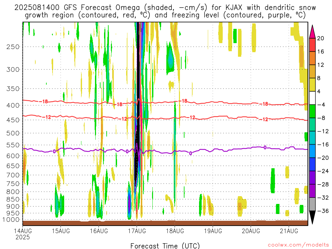This screenshot has width=332, height=249.
Task: Click the colorbar value label 8
Action: [319, 78]
